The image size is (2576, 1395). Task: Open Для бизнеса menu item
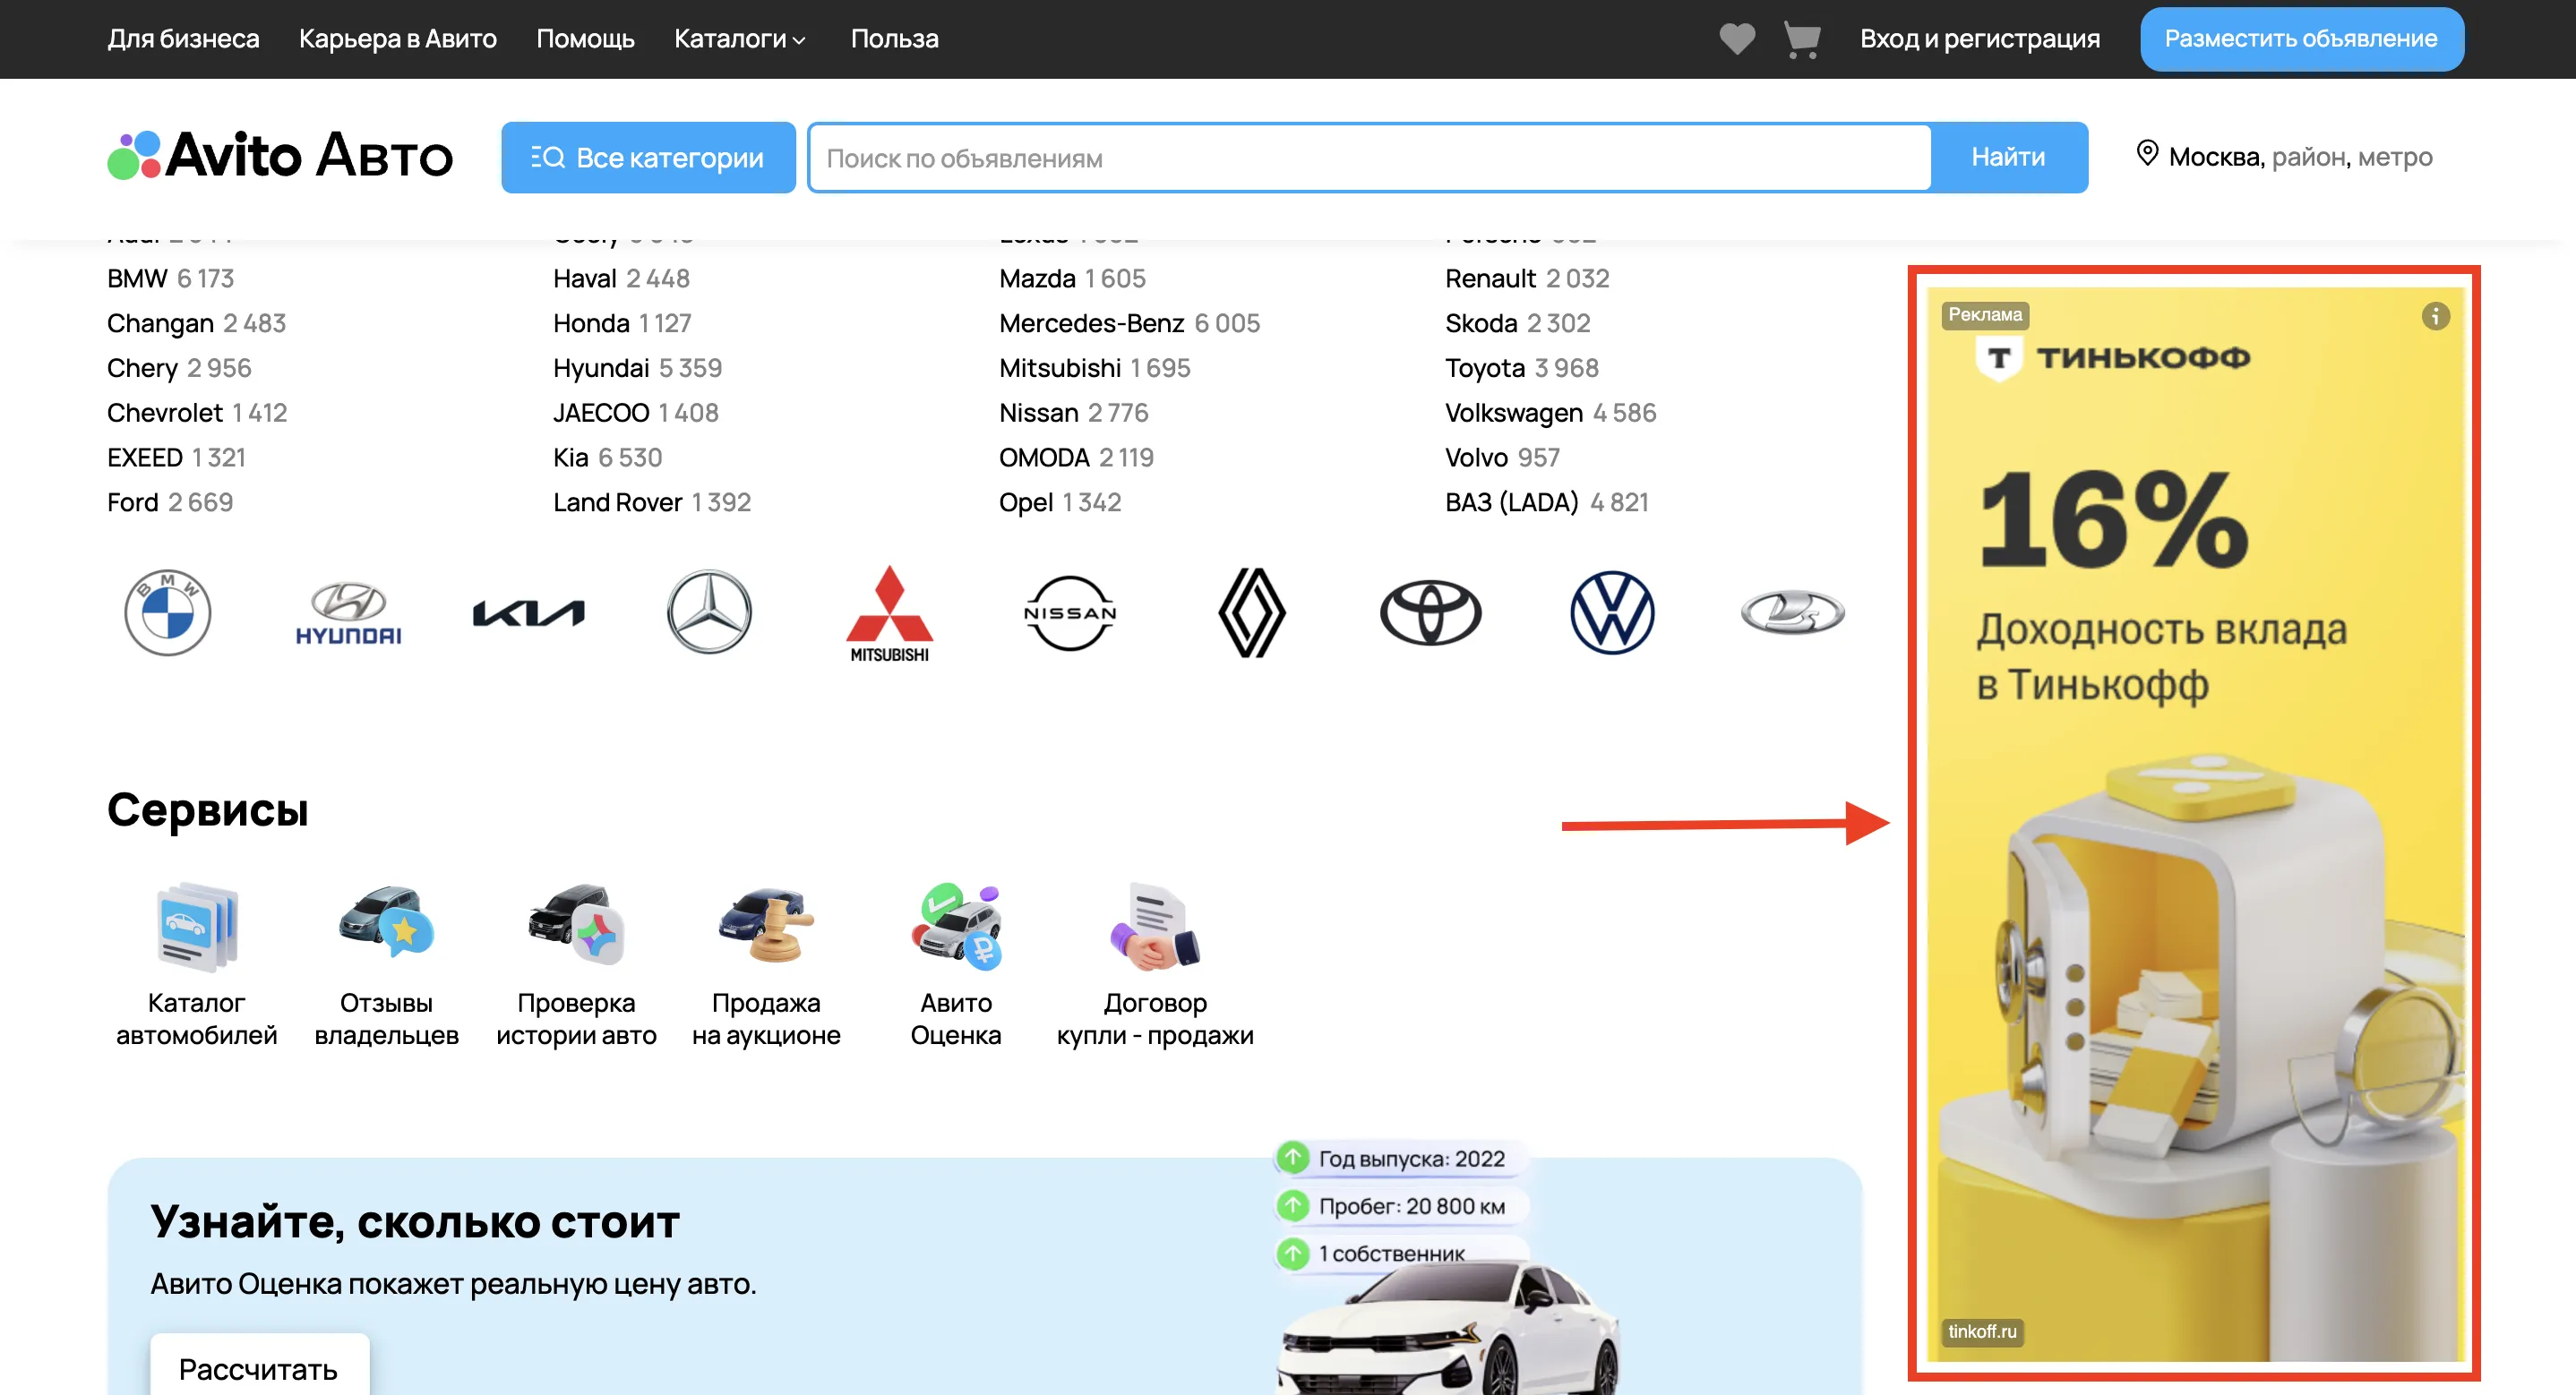[x=183, y=39]
